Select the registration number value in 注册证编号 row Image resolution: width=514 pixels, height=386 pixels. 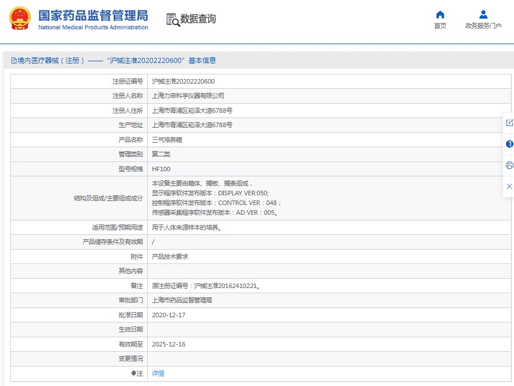click(x=183, y=81)
